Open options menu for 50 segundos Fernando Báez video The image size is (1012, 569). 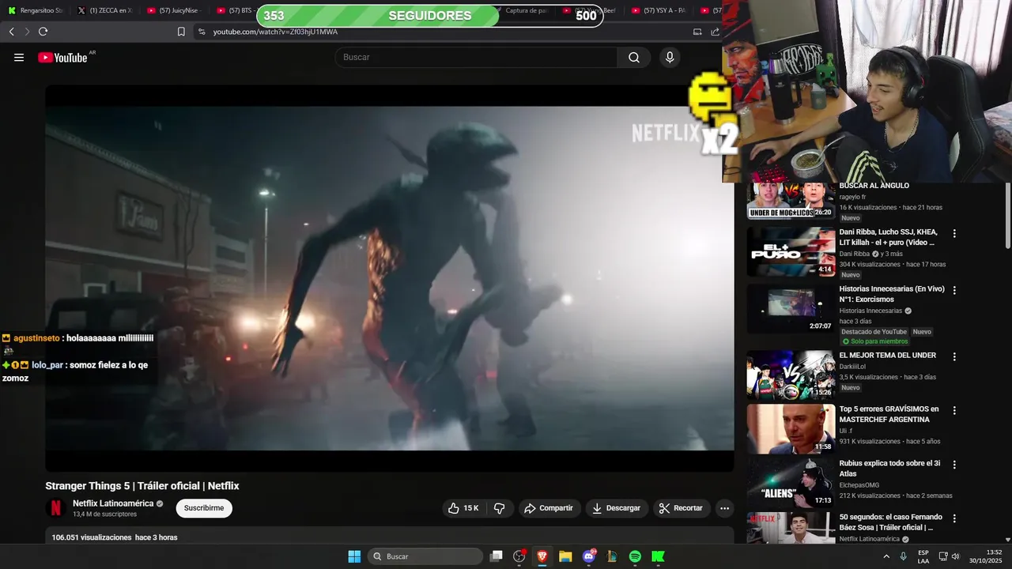[954, 518]
